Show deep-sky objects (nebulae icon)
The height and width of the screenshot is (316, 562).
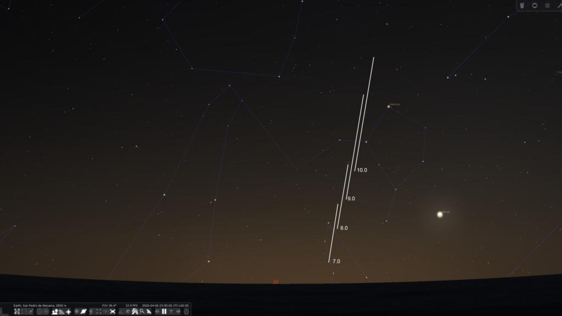pos(77,312)
